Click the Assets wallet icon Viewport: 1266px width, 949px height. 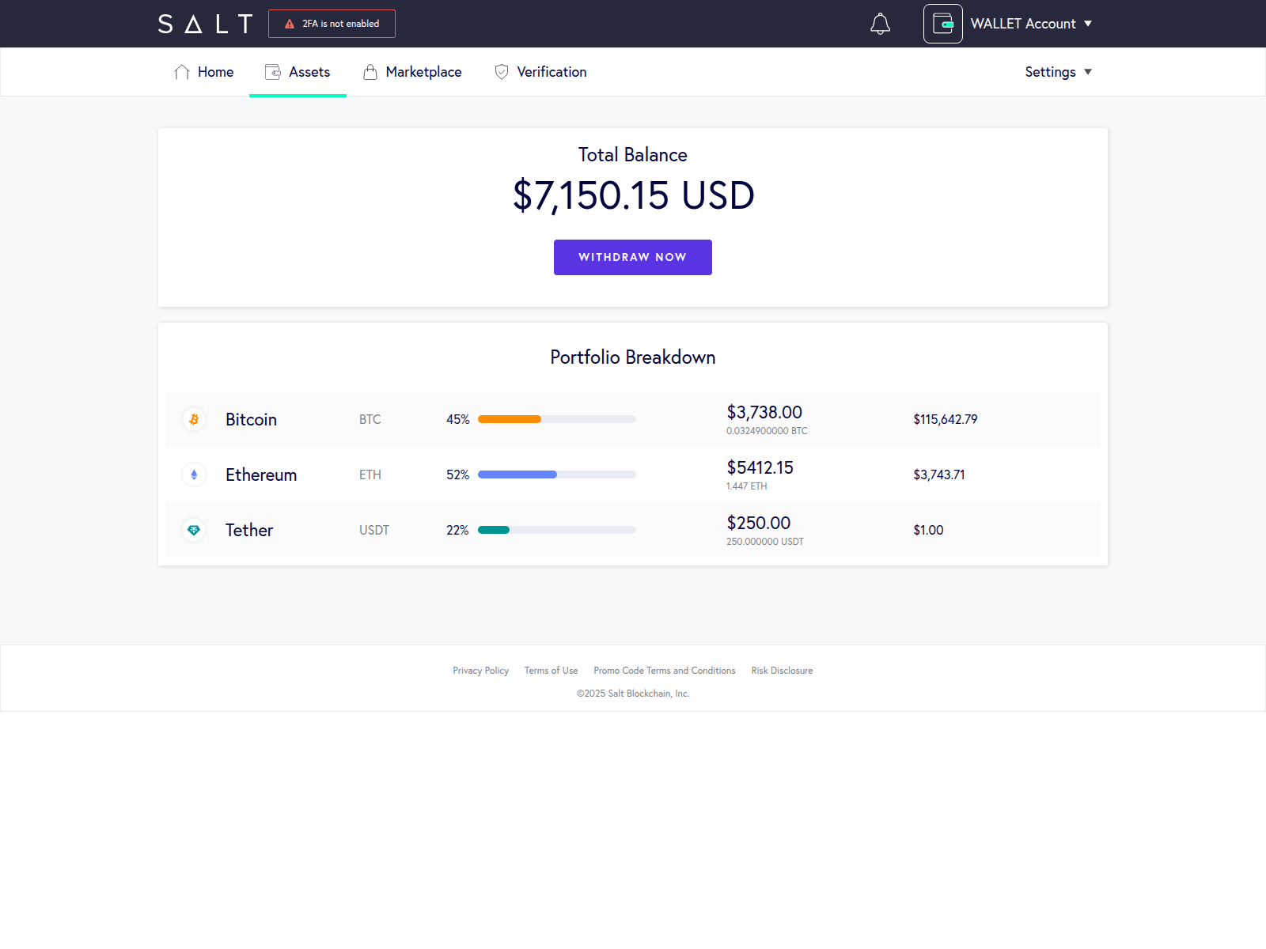[273, 72]
